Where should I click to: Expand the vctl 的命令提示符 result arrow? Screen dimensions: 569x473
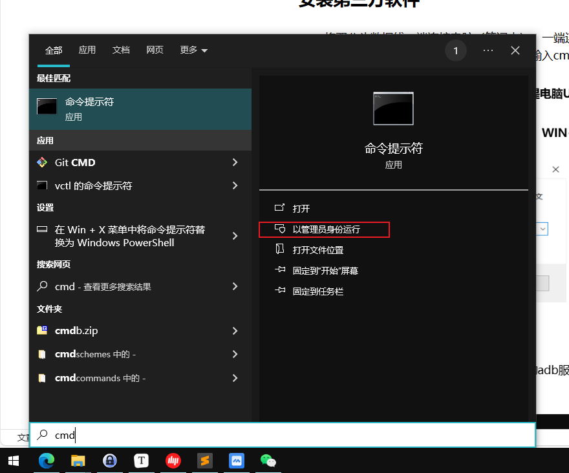tap(235, 186)
